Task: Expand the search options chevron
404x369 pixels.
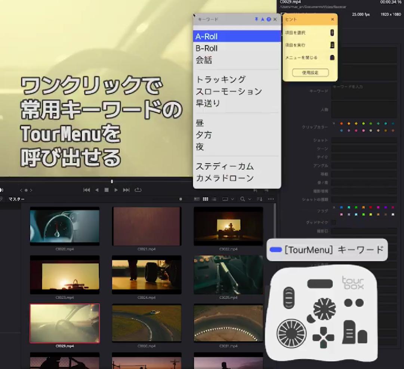Action: tap(249, 199)
